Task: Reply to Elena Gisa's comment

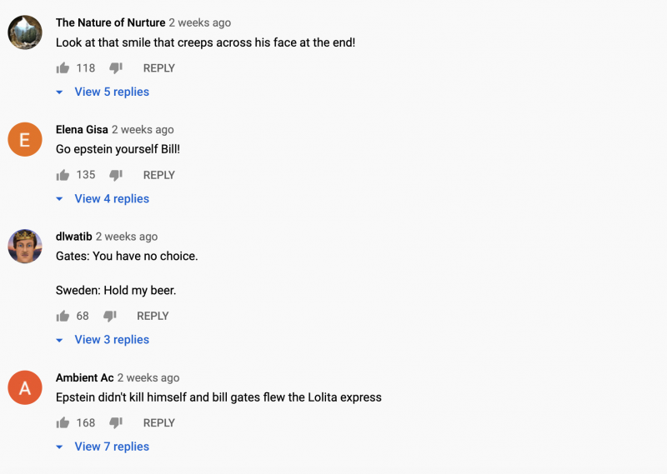Action: click(159, 175)
